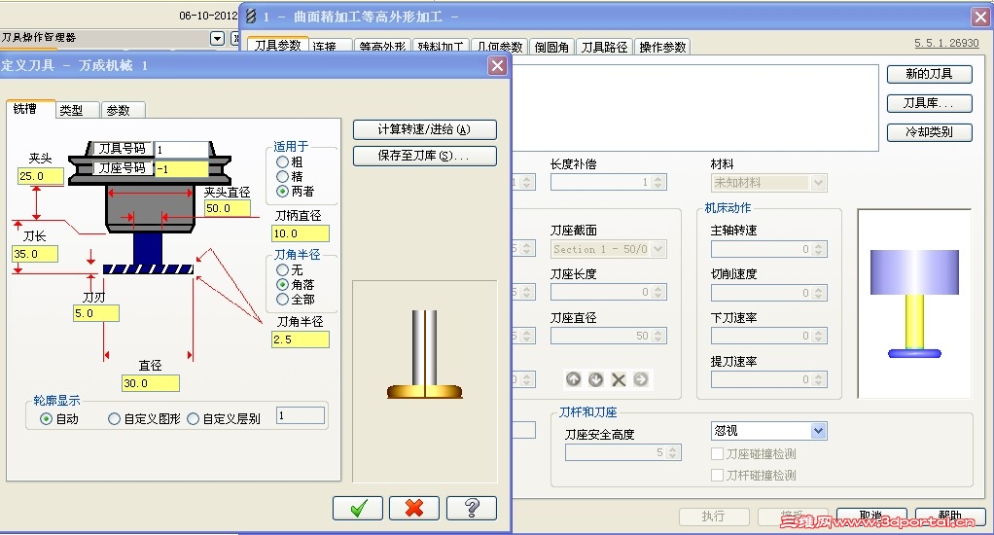The image size is (994, 535).
Task: Click 新的刀具 button
Action: coord(929,74)
